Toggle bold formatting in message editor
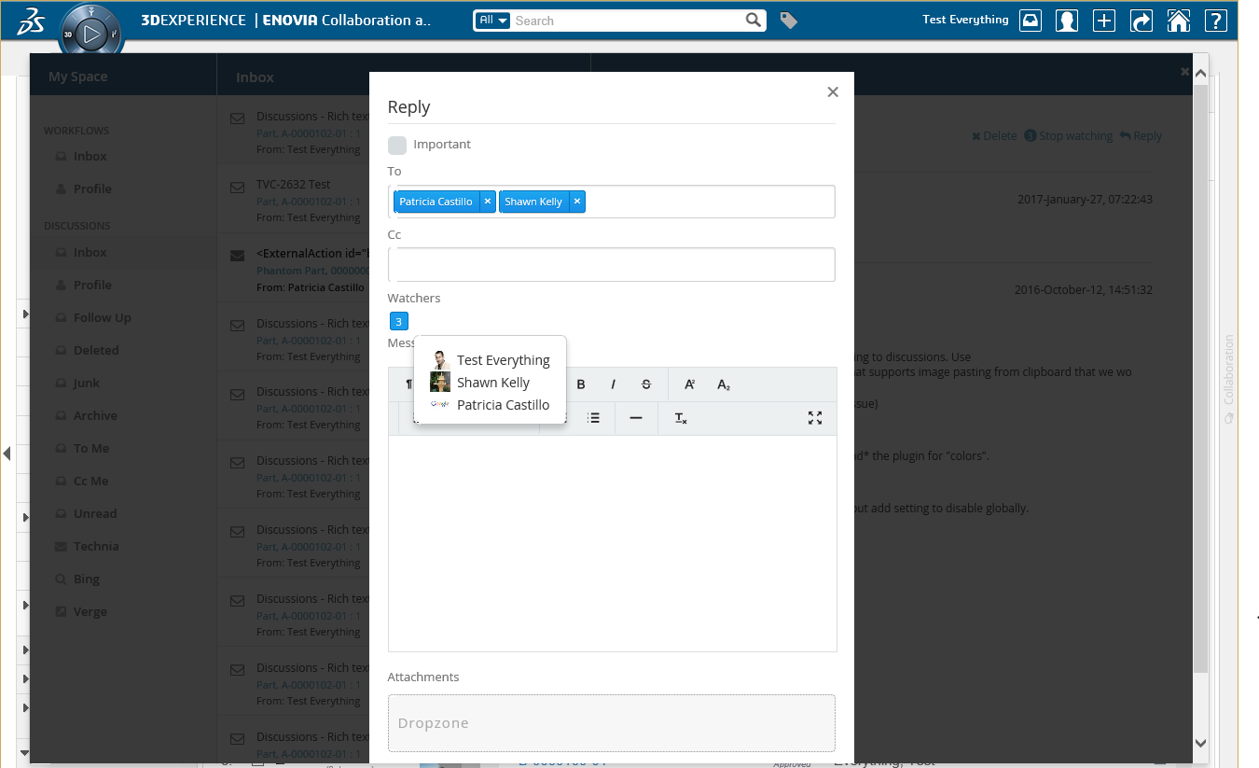Screen dimensions: 1259x768 point(581,384)
